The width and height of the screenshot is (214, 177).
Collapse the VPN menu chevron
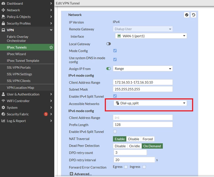click(51, 30)
